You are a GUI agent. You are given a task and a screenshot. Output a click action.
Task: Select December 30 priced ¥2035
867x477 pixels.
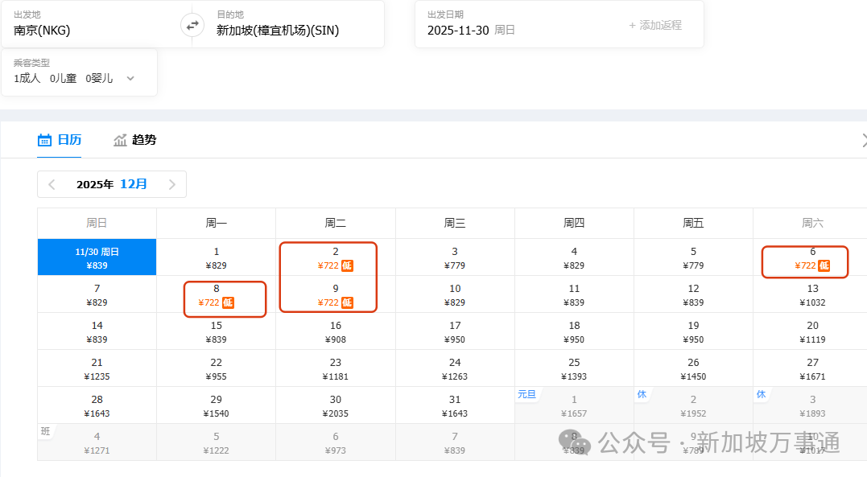[x=336, y=405]
